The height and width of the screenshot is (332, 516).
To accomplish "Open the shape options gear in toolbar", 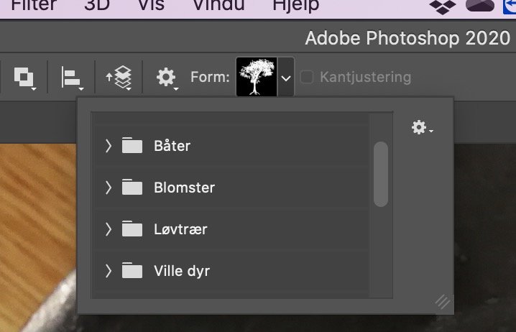I will [167, 78].
